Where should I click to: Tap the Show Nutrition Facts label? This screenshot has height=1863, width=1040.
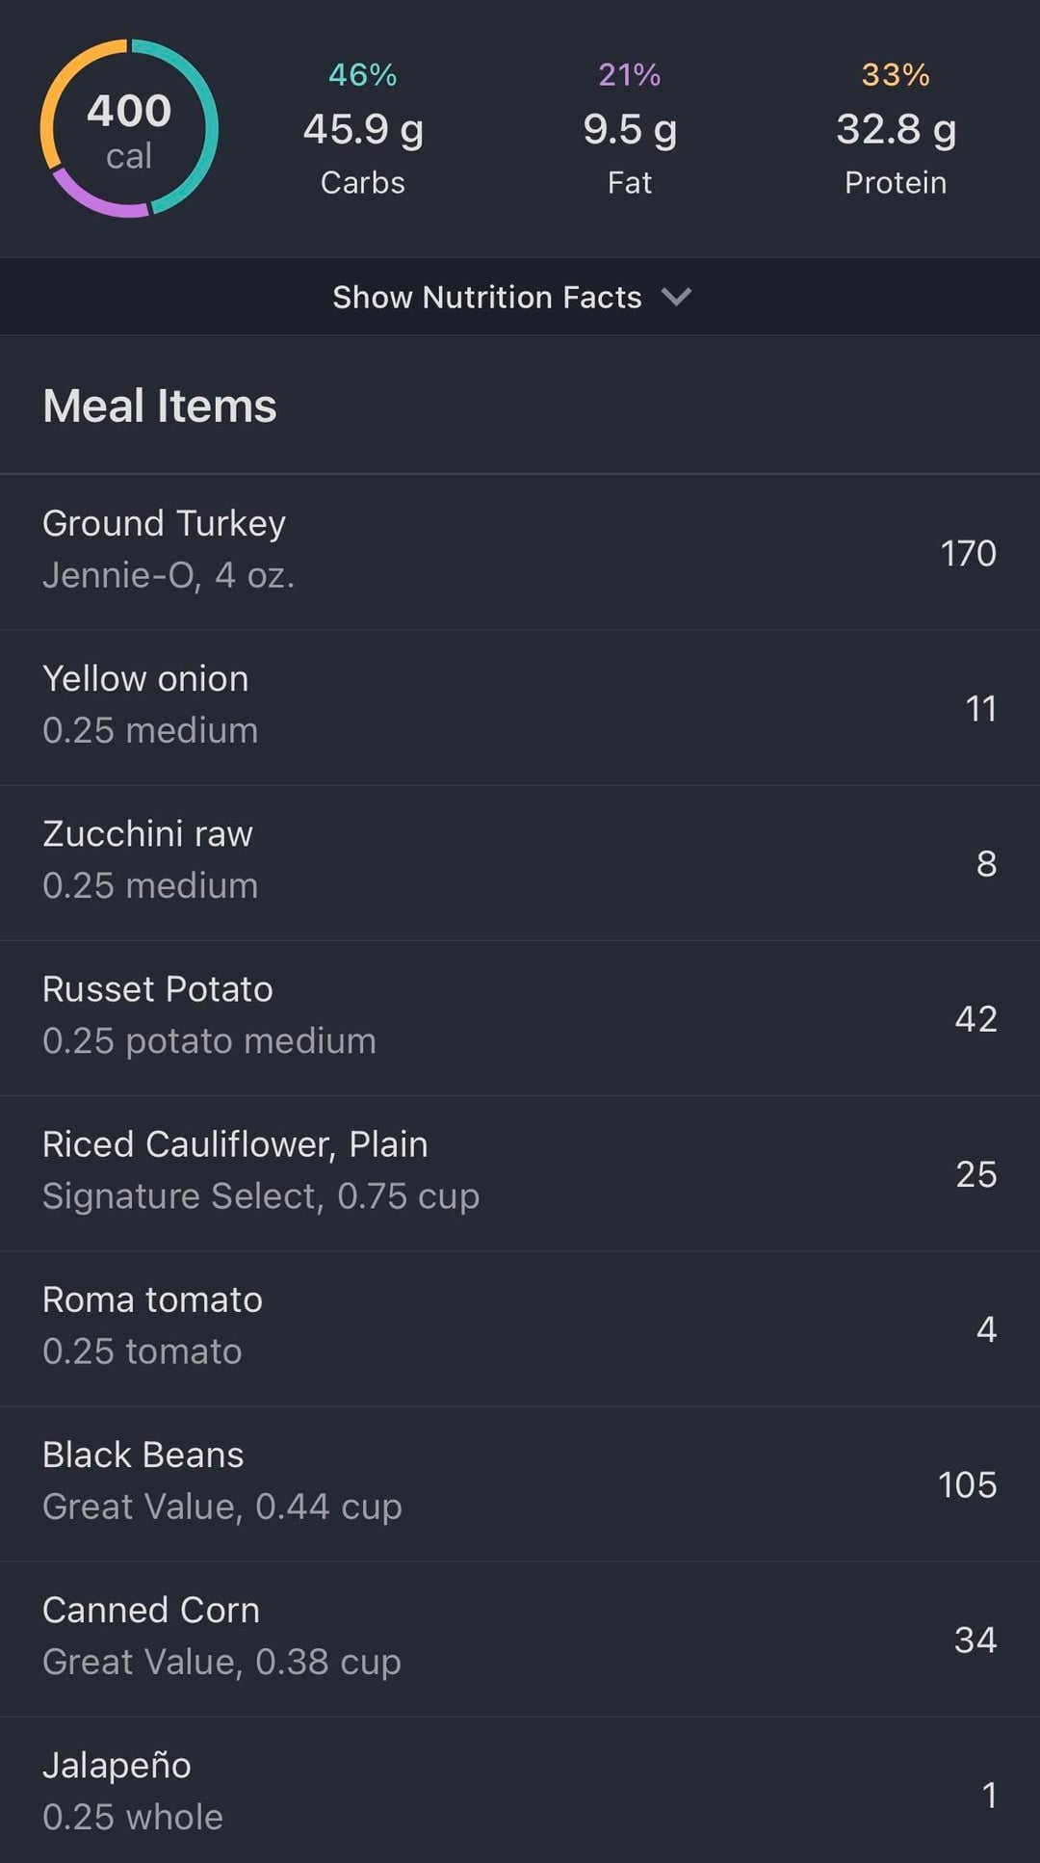[486, 297]
